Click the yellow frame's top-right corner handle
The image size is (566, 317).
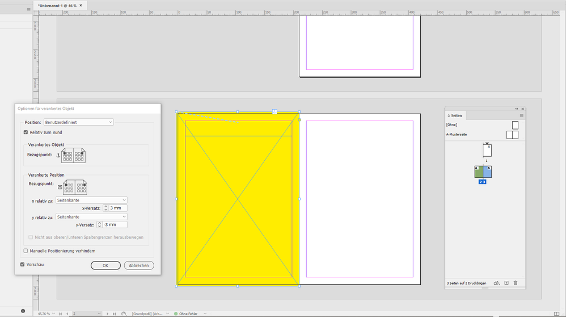click(299, 112)
